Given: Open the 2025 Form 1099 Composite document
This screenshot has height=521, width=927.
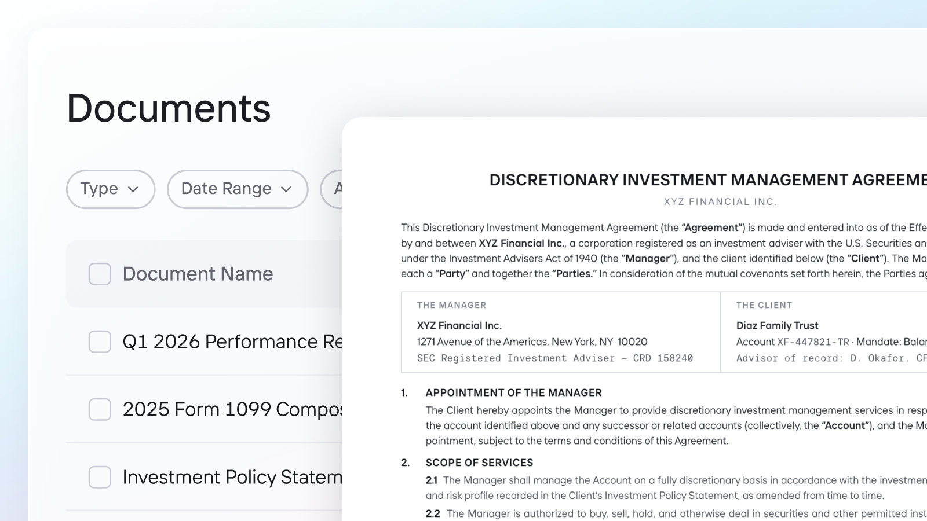Looking at the screenshot, I should pyautogui.click(x=232, y=409).
